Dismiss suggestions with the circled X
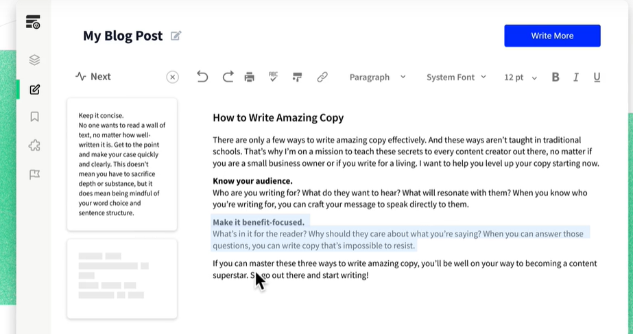This screenshot has width=633, height=334. coord(172,77)
